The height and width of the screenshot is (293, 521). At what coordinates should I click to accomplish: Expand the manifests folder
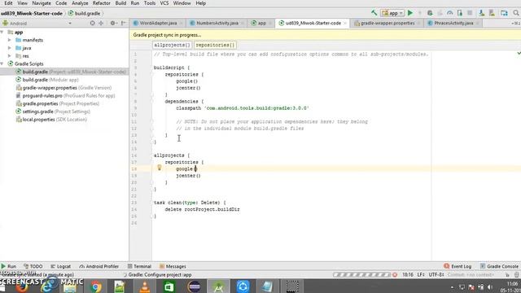click(10, 40)
